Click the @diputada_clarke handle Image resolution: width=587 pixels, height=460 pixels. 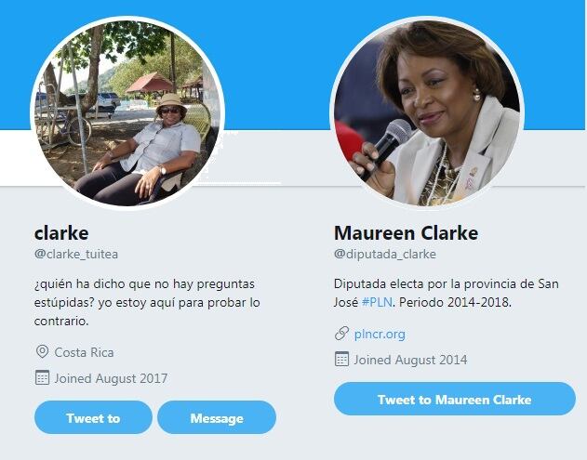pos(385,255)
